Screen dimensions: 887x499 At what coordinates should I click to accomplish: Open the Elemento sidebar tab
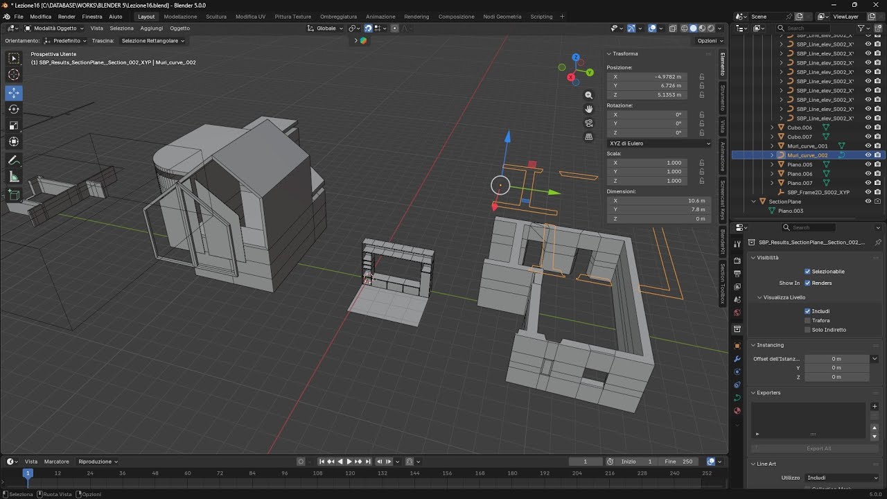point(723,64)
